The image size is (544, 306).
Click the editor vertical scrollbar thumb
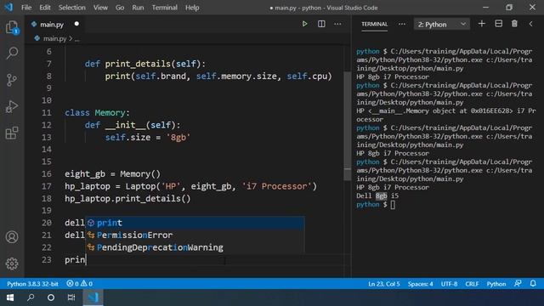[x=348, y=127]
